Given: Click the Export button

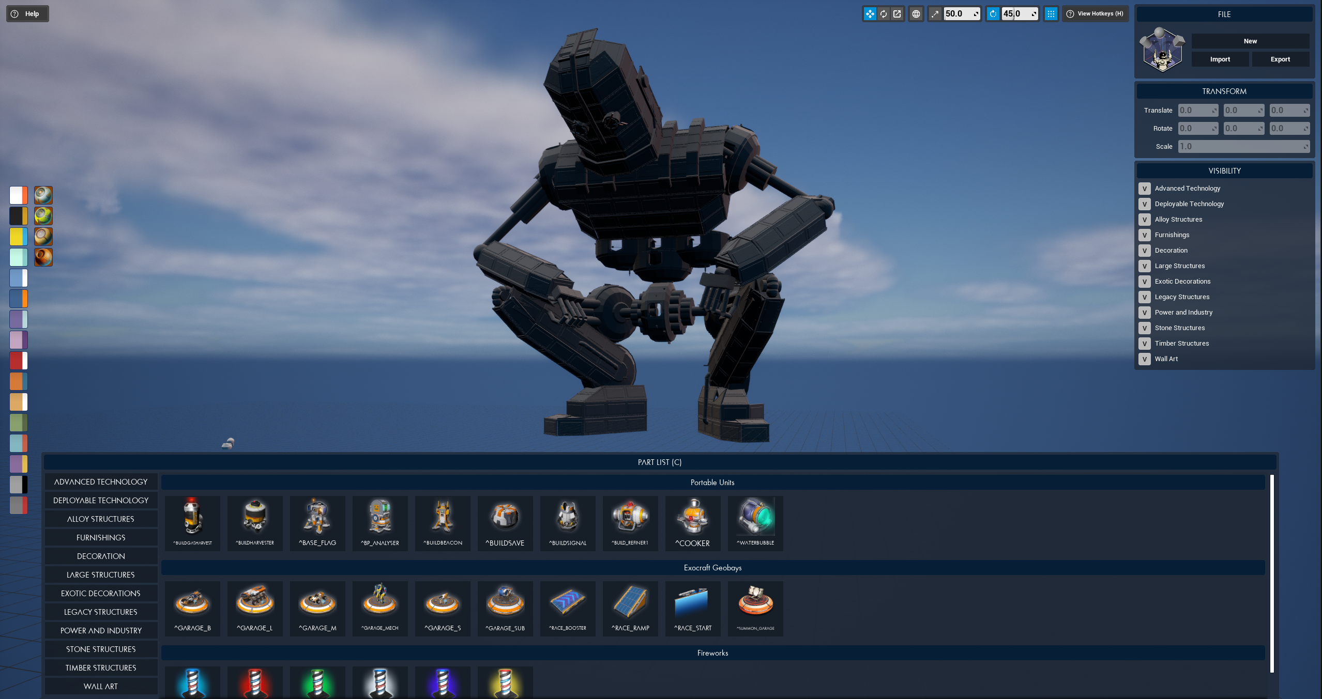Looking at the screenshot, I should coord(1280,59).
